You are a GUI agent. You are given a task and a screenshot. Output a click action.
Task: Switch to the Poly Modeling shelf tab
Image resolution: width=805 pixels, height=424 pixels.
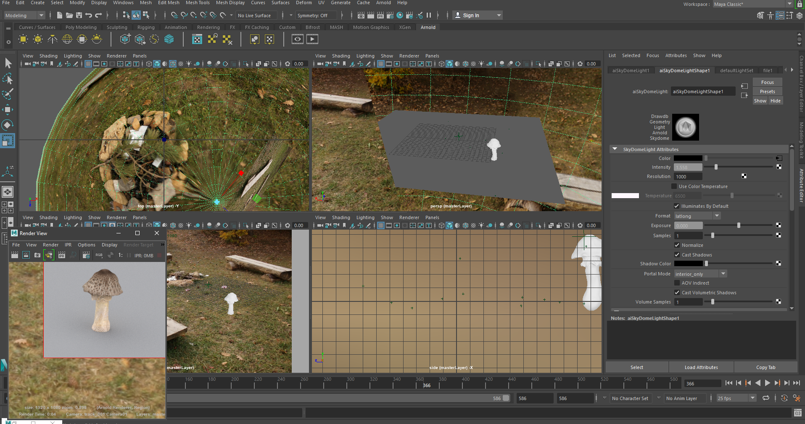coord(81,27)
